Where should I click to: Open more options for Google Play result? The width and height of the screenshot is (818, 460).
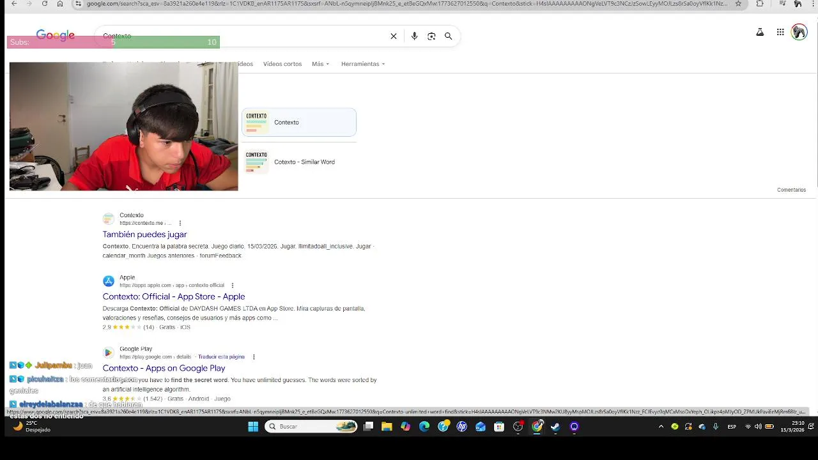(254, 357)
